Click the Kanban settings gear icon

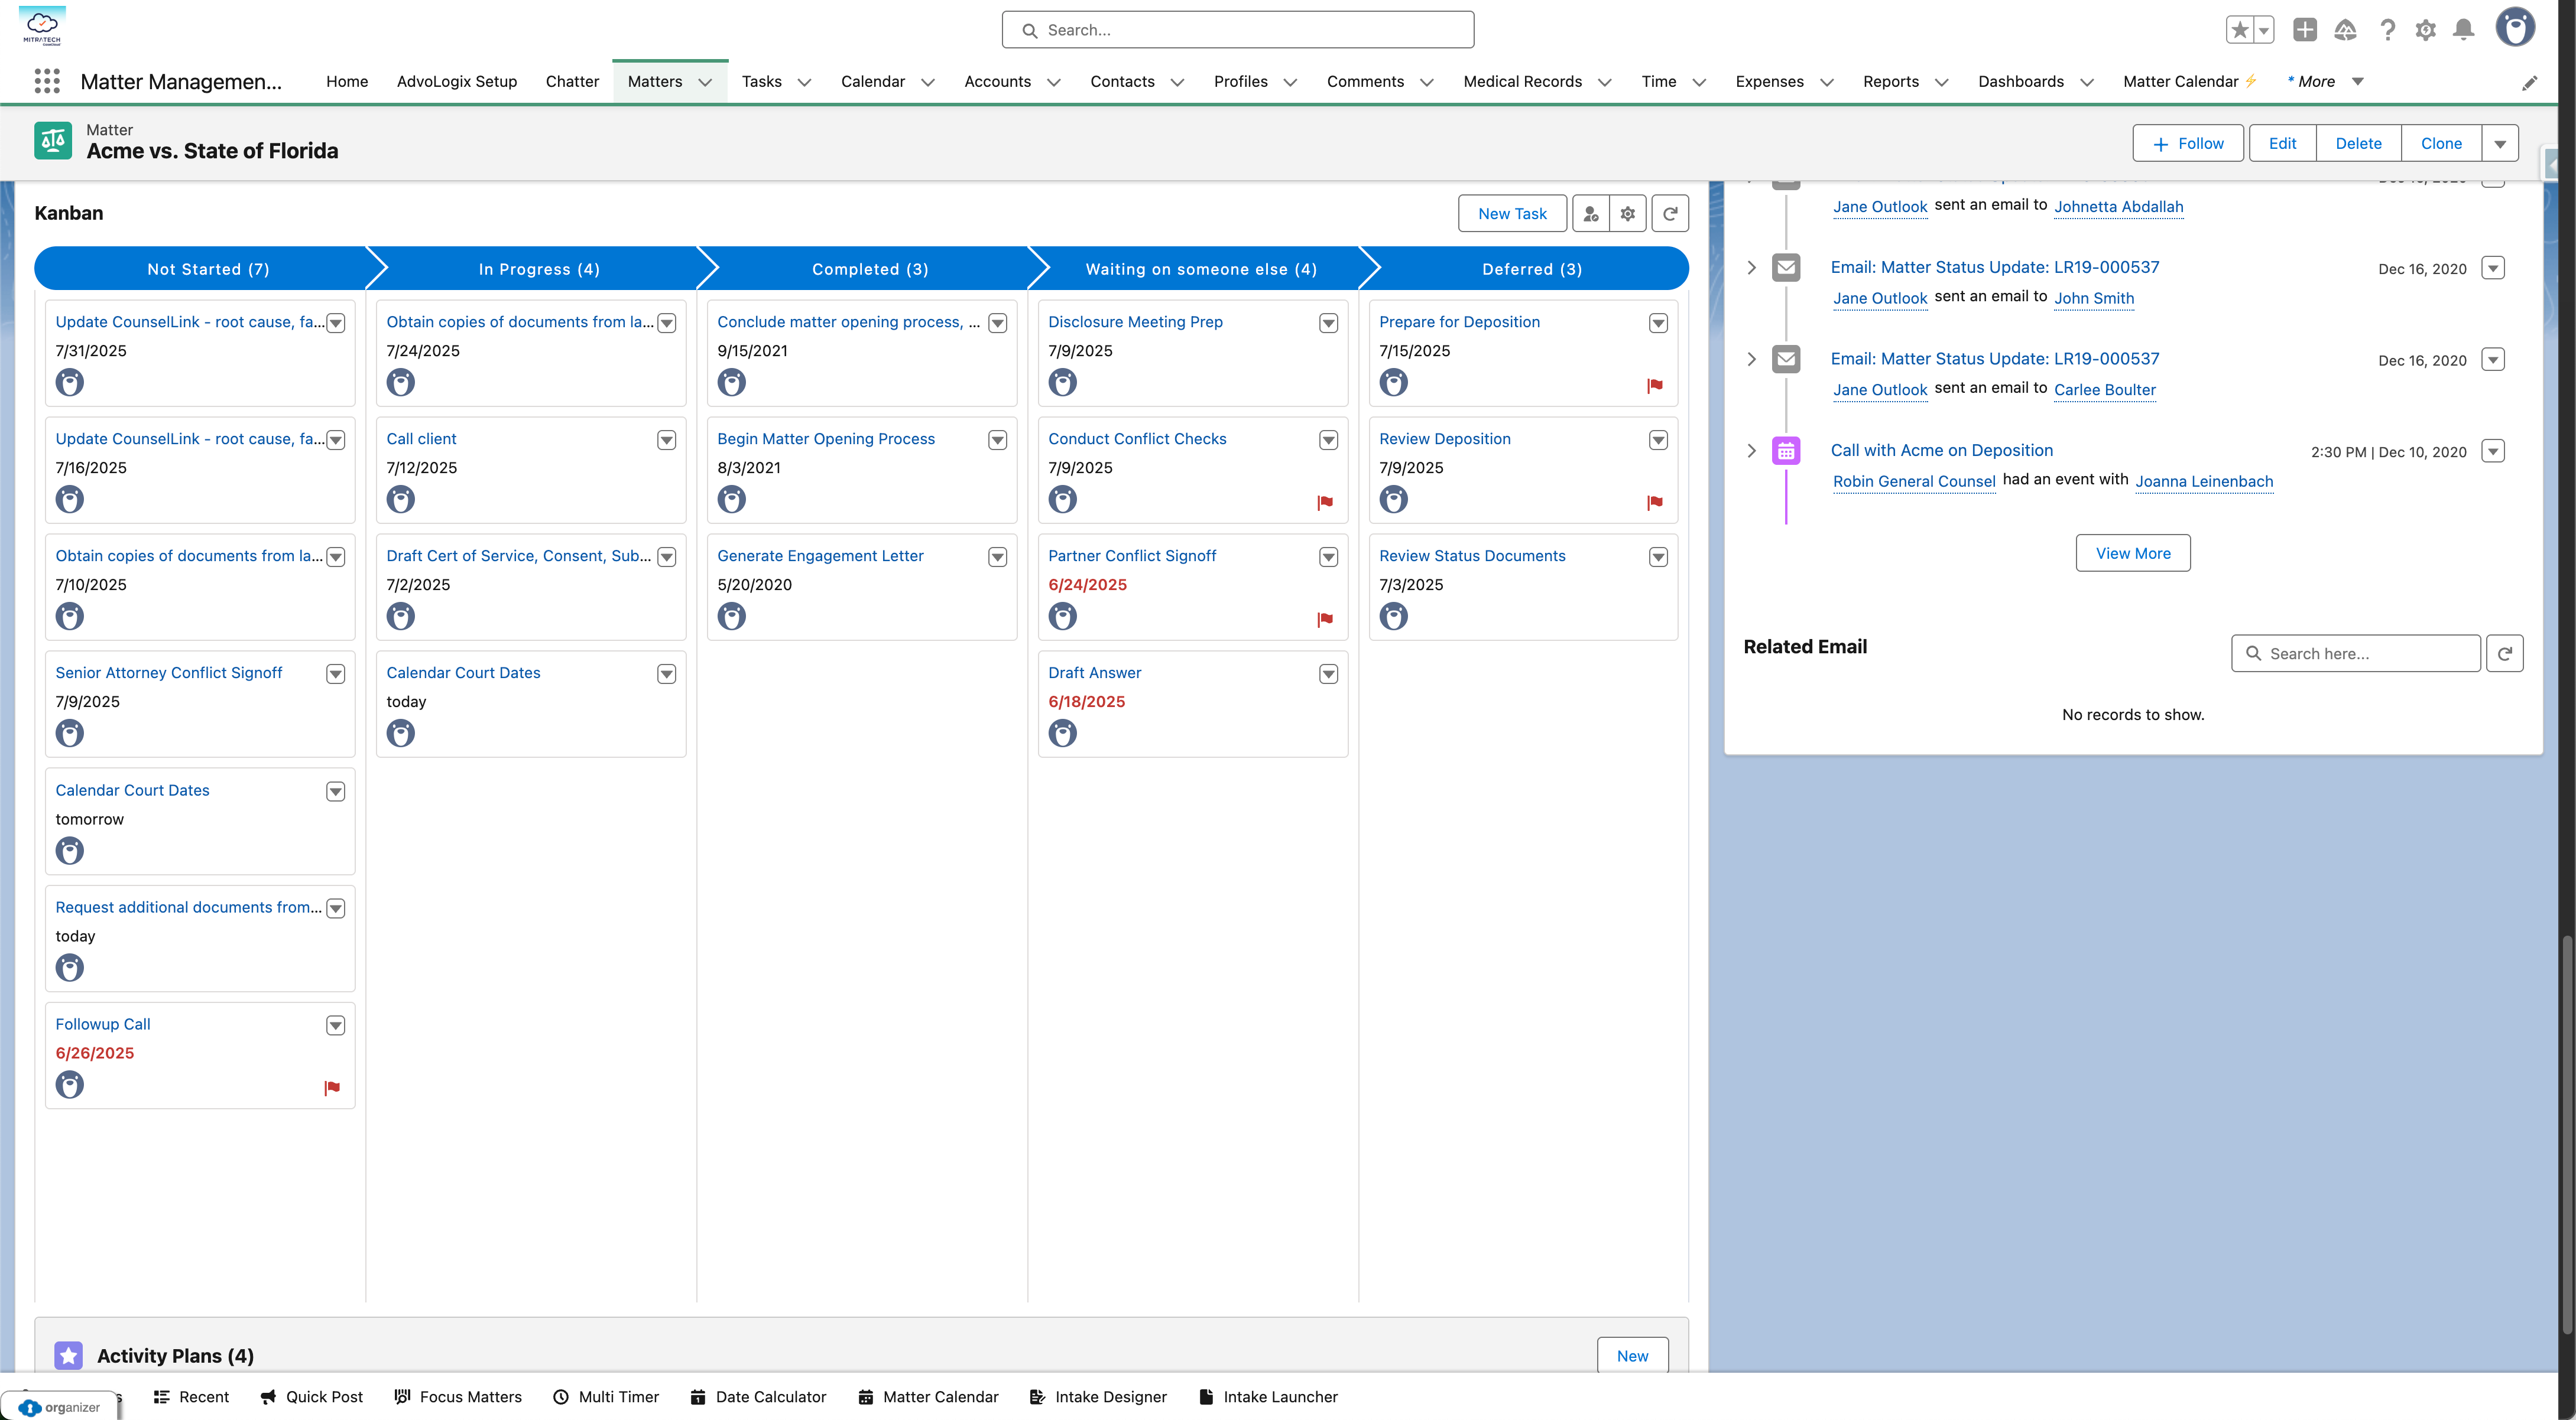click(x=1628, y=213)
